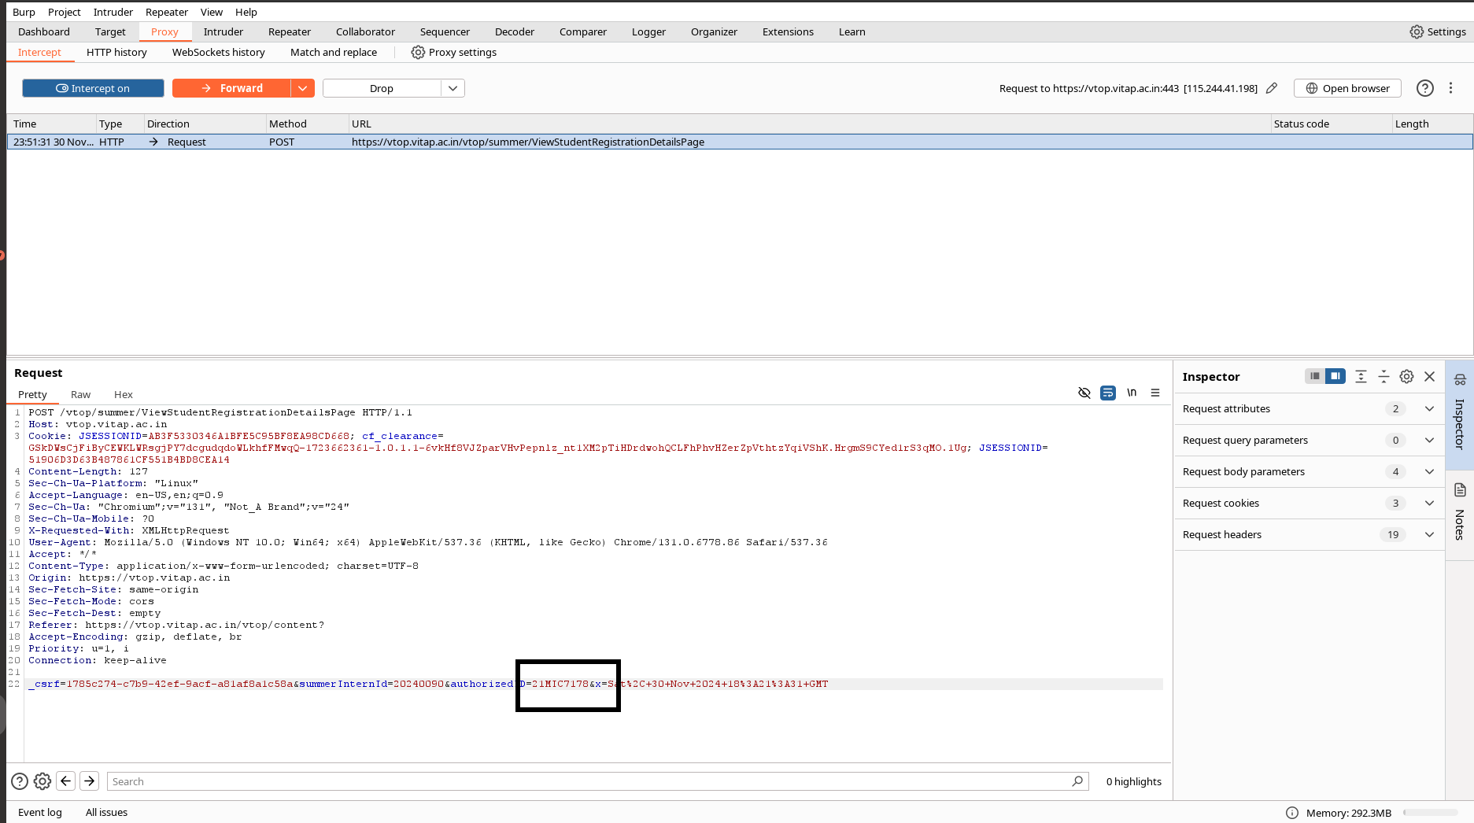Toggle show newline characters \n button
Image resolution: width=1474 pixels, height=823 pixels.
(1132, 393)
